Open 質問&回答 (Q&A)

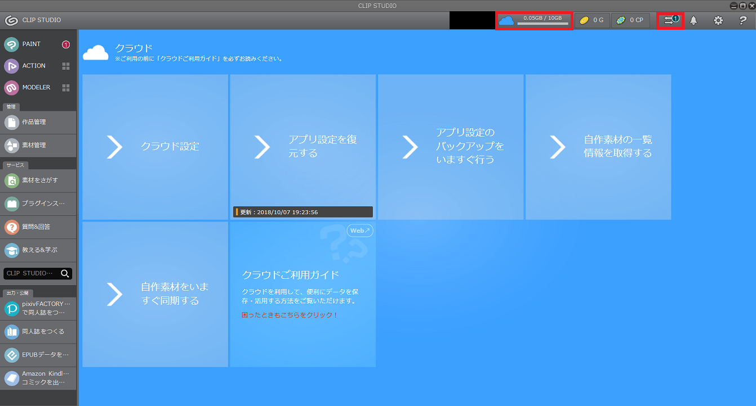(x=38, y=227)
